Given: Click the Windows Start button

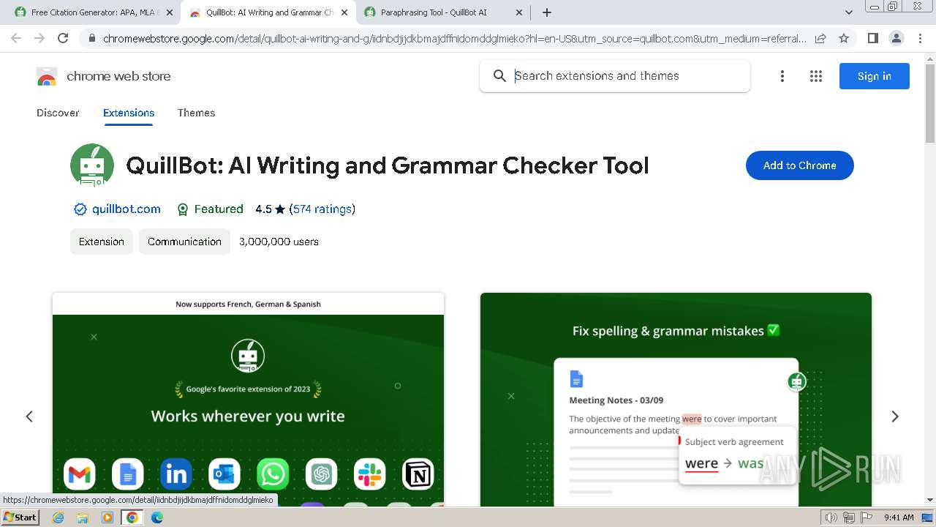Looking at the screenshot, I should pos(20,517).
